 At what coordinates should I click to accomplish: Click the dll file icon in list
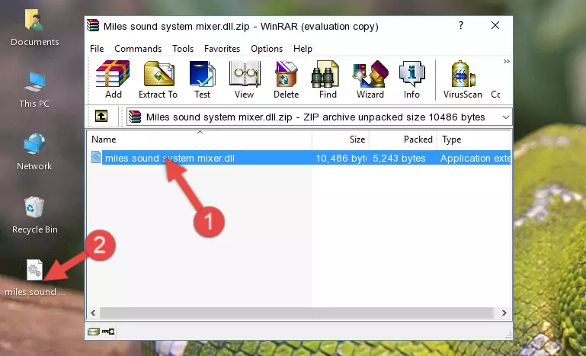point(96,158)
